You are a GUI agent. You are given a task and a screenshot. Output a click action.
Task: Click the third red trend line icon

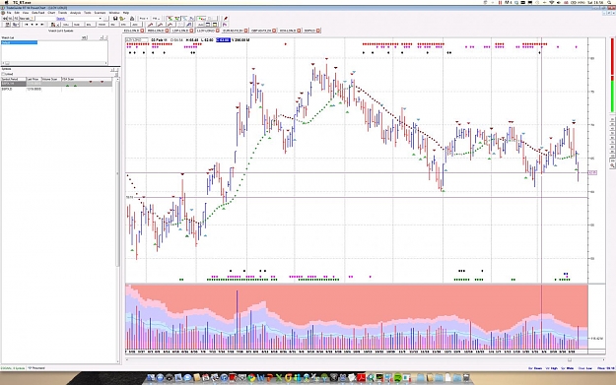(x=170, y=25)
